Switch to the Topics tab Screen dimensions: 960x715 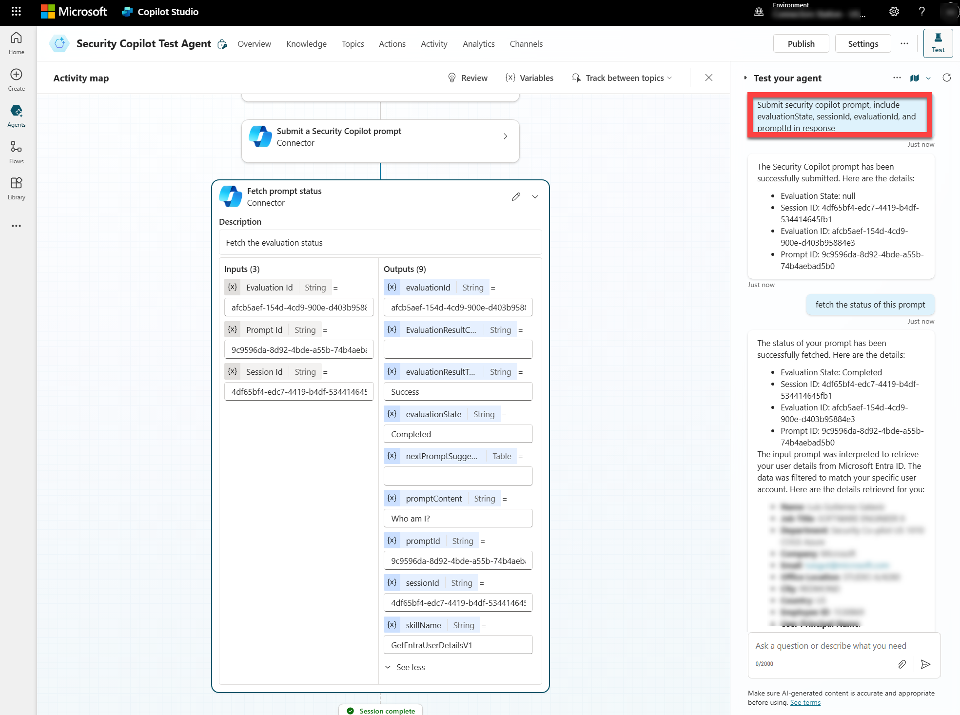point(353,44)
